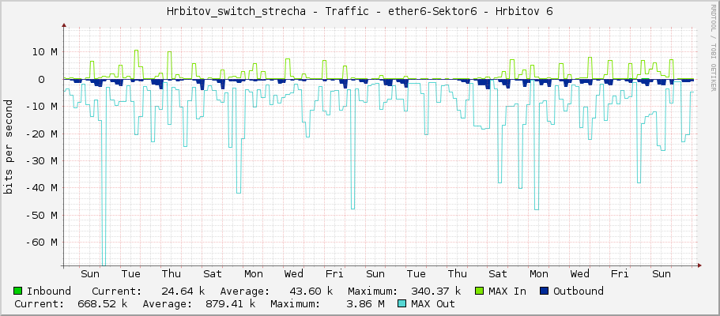This screenshot has height=316, width=720.
Task: Click the 10 M y-axis label
Action: [x=44, y=52]
